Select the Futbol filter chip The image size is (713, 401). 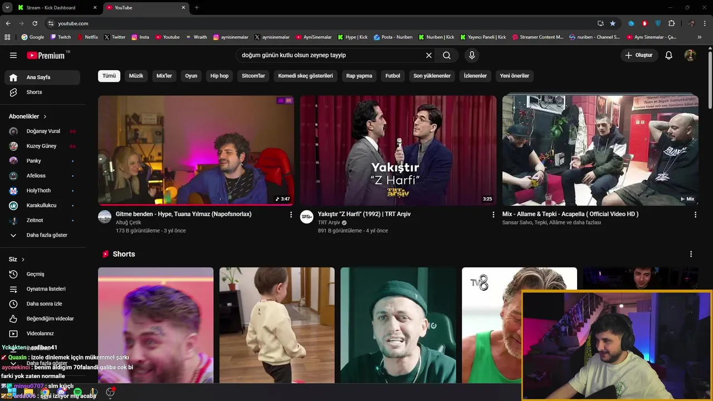click(393, 76)
